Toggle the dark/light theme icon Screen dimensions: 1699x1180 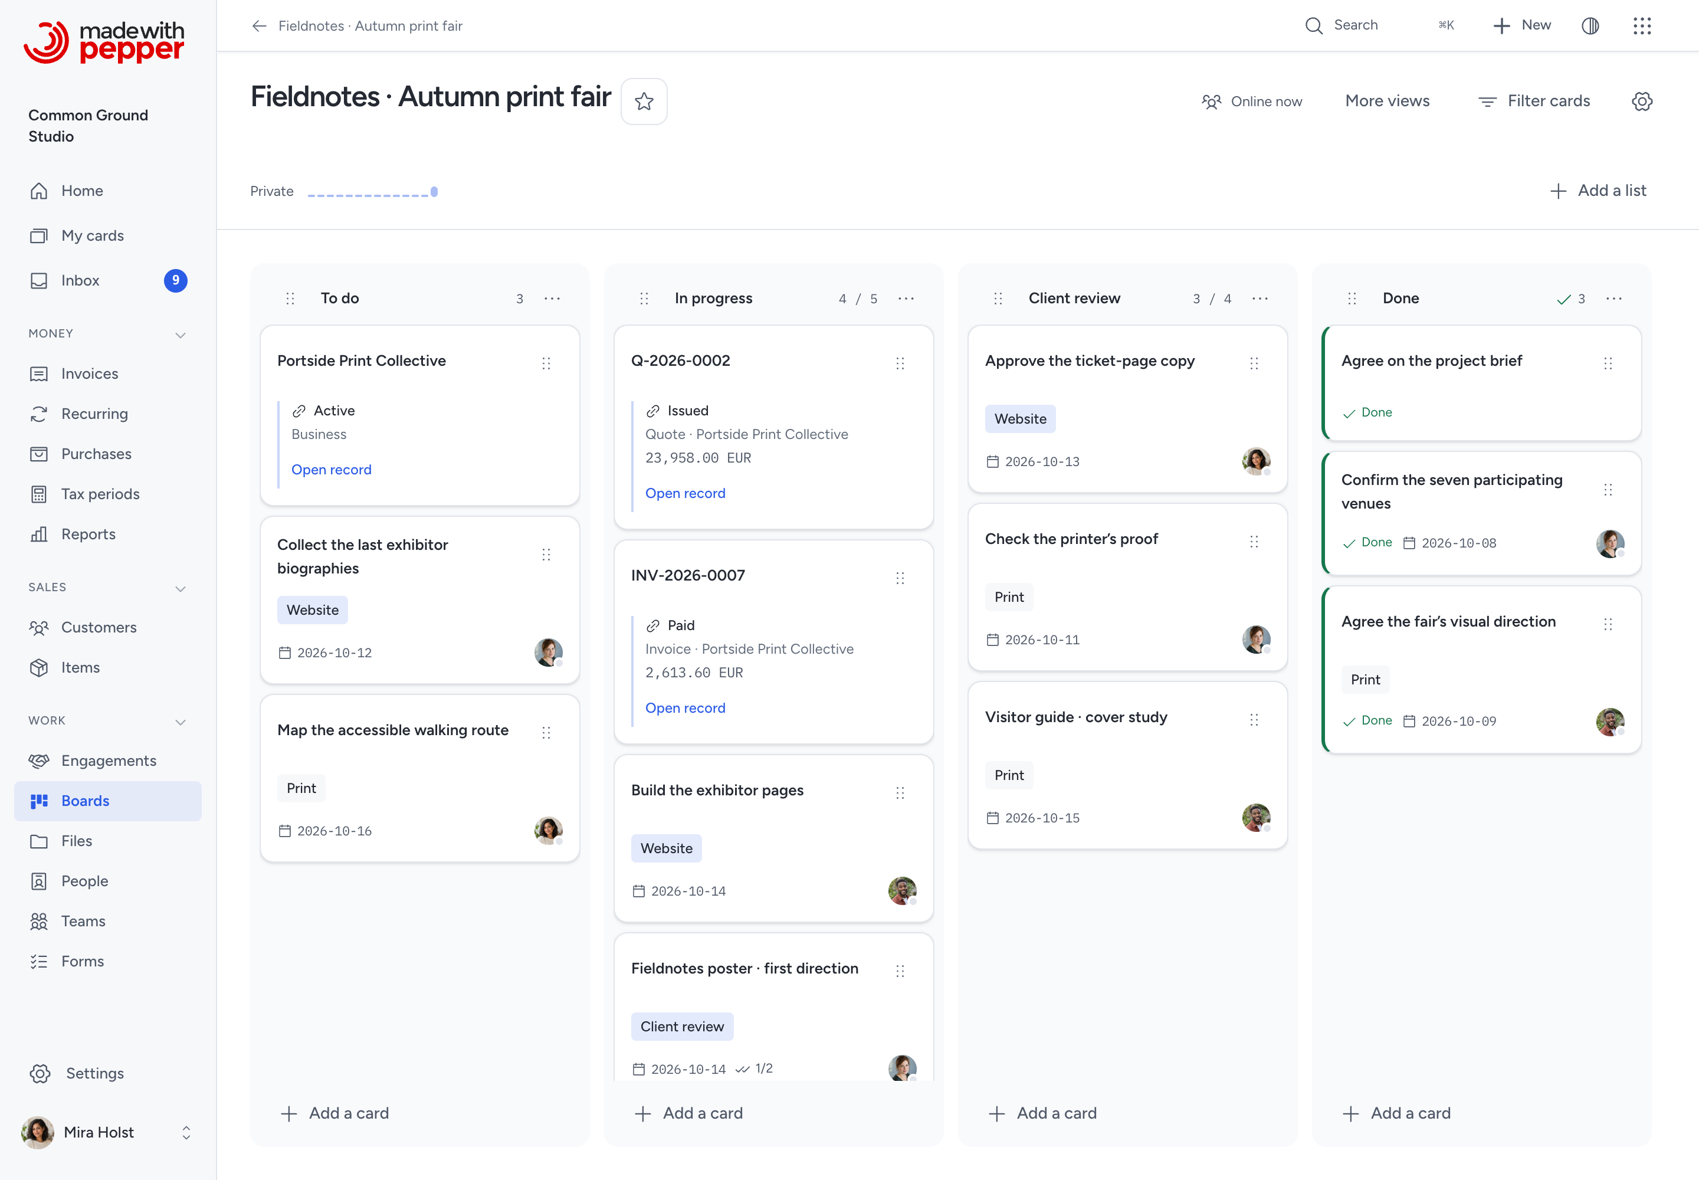(1590, 26)
